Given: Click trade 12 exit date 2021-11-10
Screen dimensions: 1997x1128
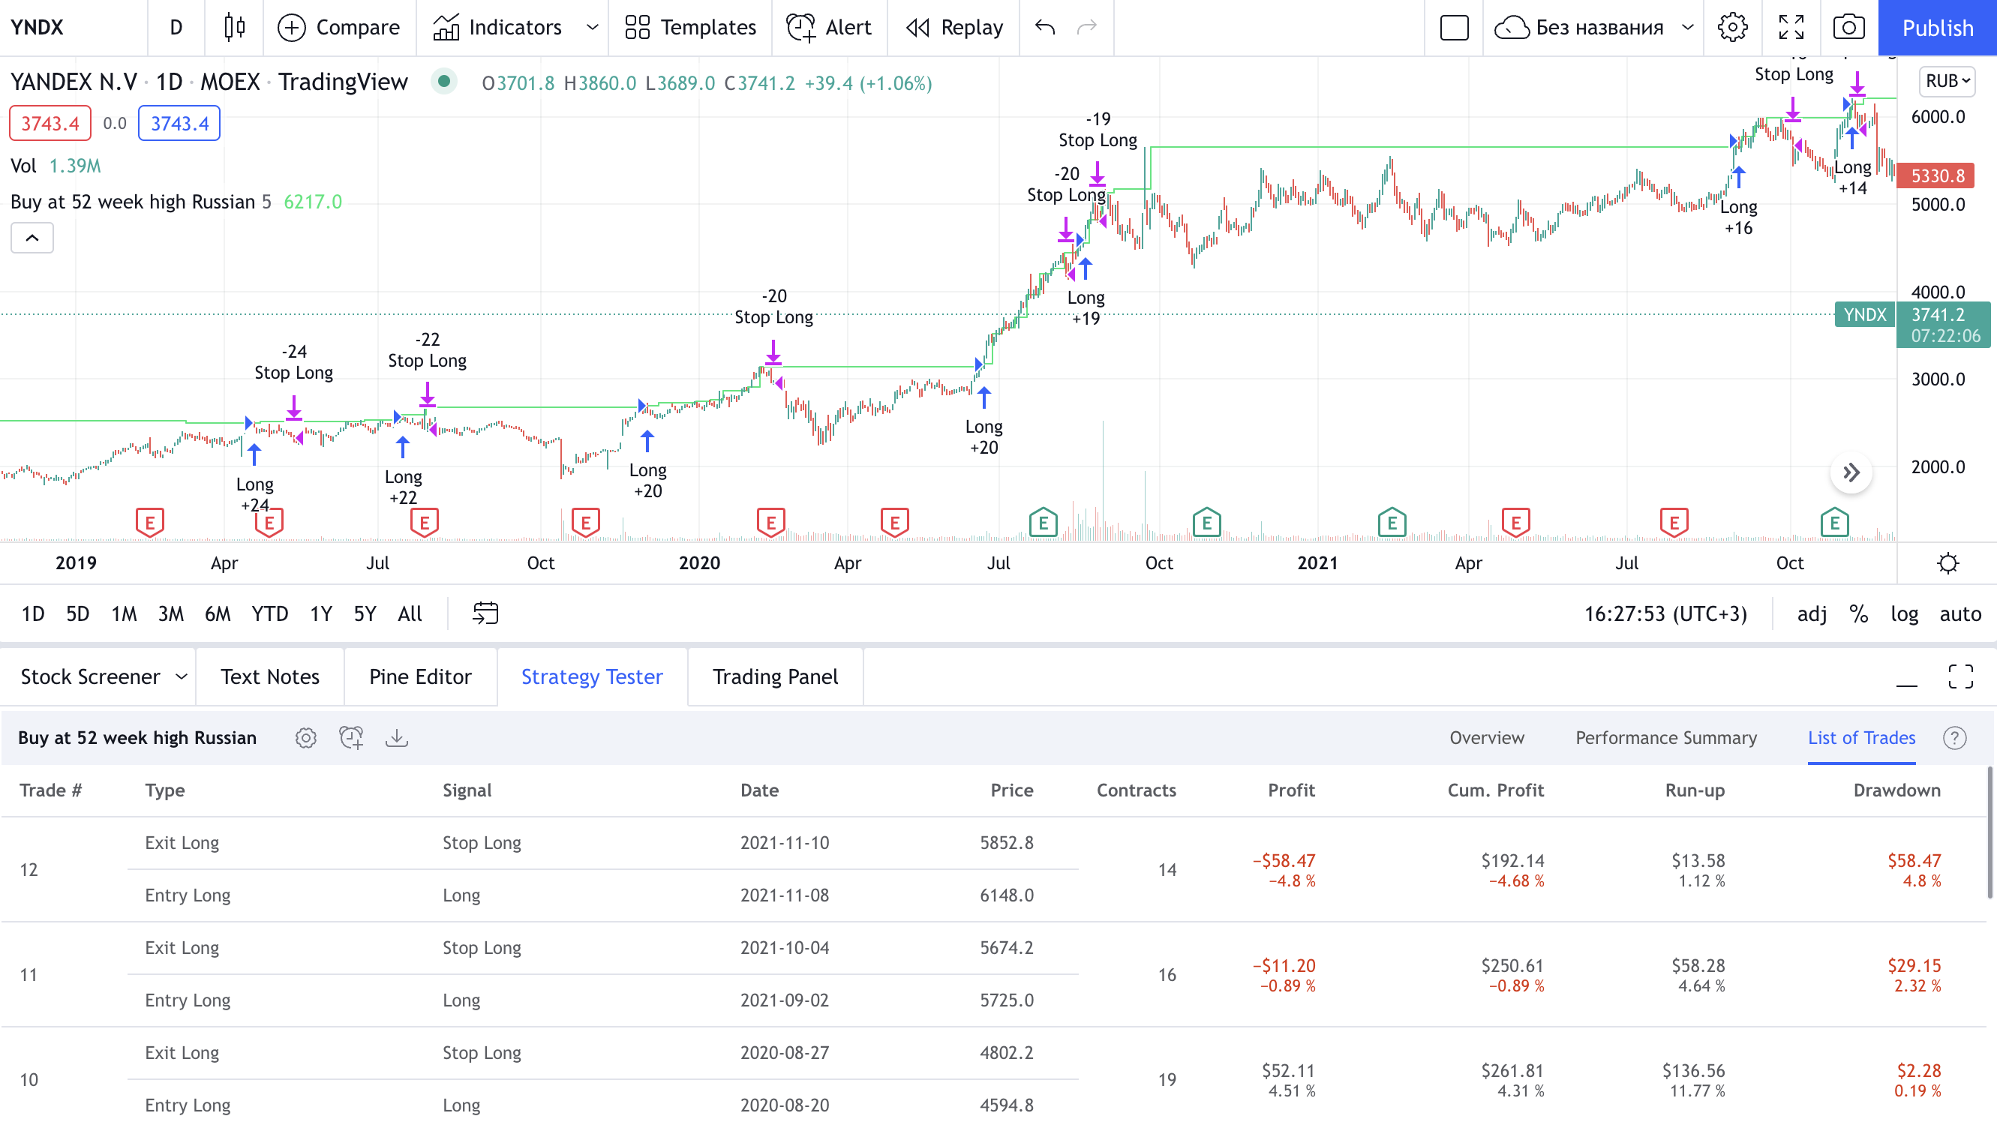Looking at the screenshot, I should pyautogui.click(x=784, y=842).
